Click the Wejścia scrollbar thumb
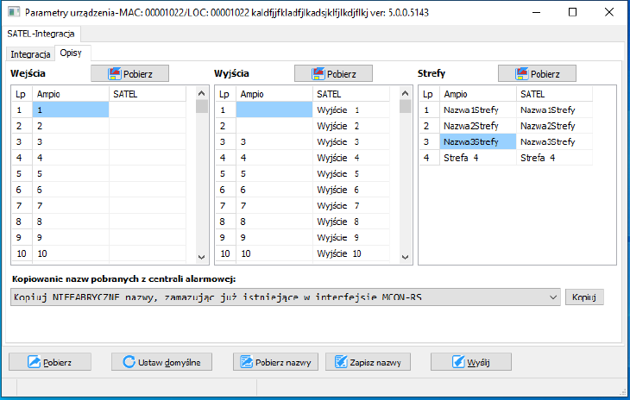This screenshot has height=400, width=630. tap(202, 106)
